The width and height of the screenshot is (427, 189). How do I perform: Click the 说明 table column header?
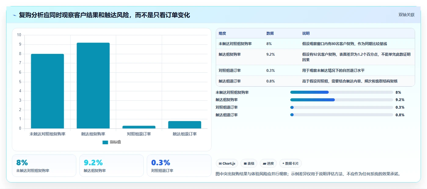pyautogui.click(x=306, y=33)
